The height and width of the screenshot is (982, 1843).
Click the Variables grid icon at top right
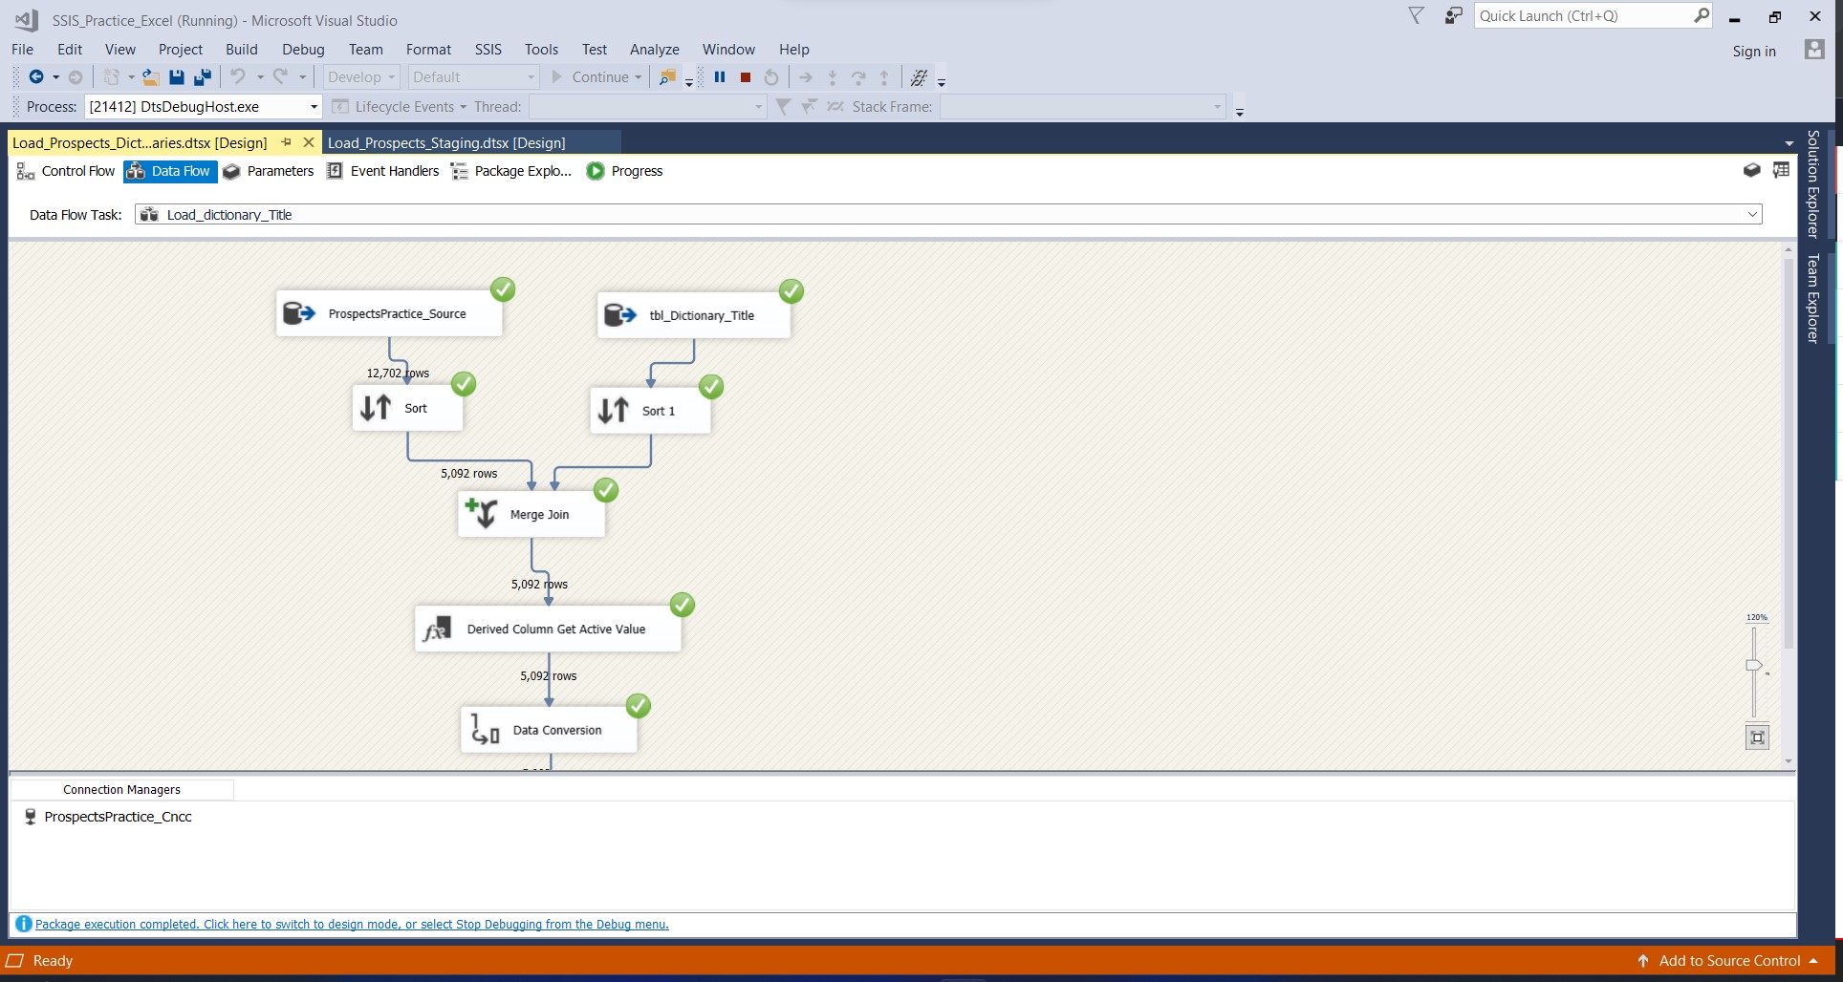(x=1781, y=170)
